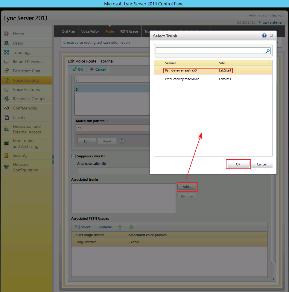This screenshot has height=292, width=289.
Task: Confirm trunk selection with OK button
Action: (238, 164)
